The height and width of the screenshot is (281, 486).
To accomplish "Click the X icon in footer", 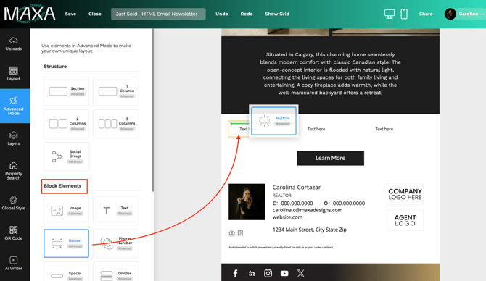I will click(300, 273).
